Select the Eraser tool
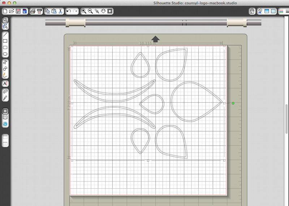 pos(5,91)
